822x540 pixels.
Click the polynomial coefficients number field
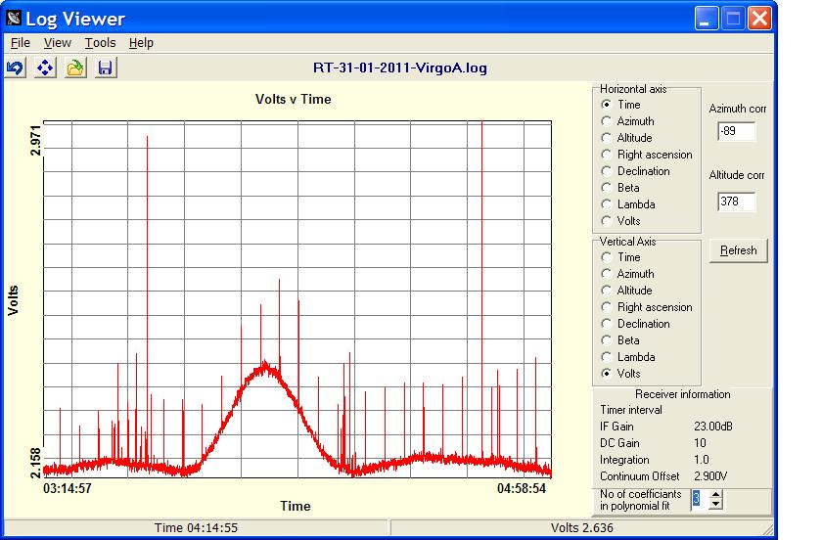(700, 499)
